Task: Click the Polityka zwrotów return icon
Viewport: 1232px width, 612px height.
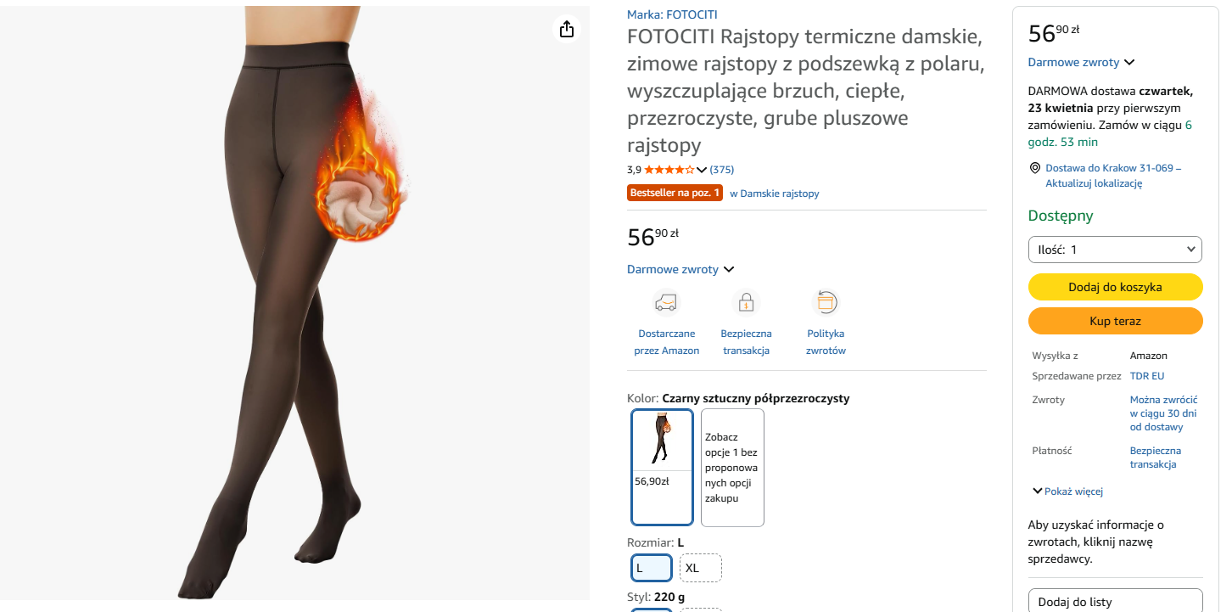Action: point(826,302)
